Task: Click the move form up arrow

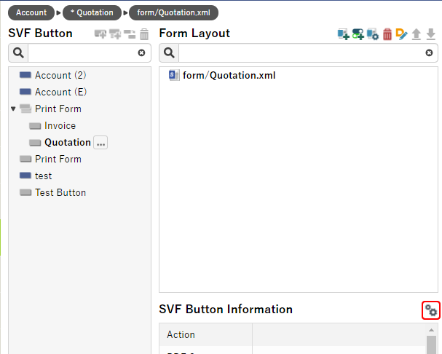Action: pos(417,34)
